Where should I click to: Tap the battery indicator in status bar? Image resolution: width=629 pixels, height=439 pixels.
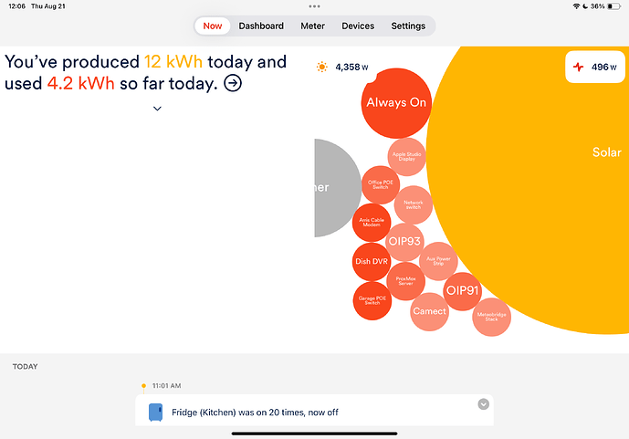coord(615,5)
